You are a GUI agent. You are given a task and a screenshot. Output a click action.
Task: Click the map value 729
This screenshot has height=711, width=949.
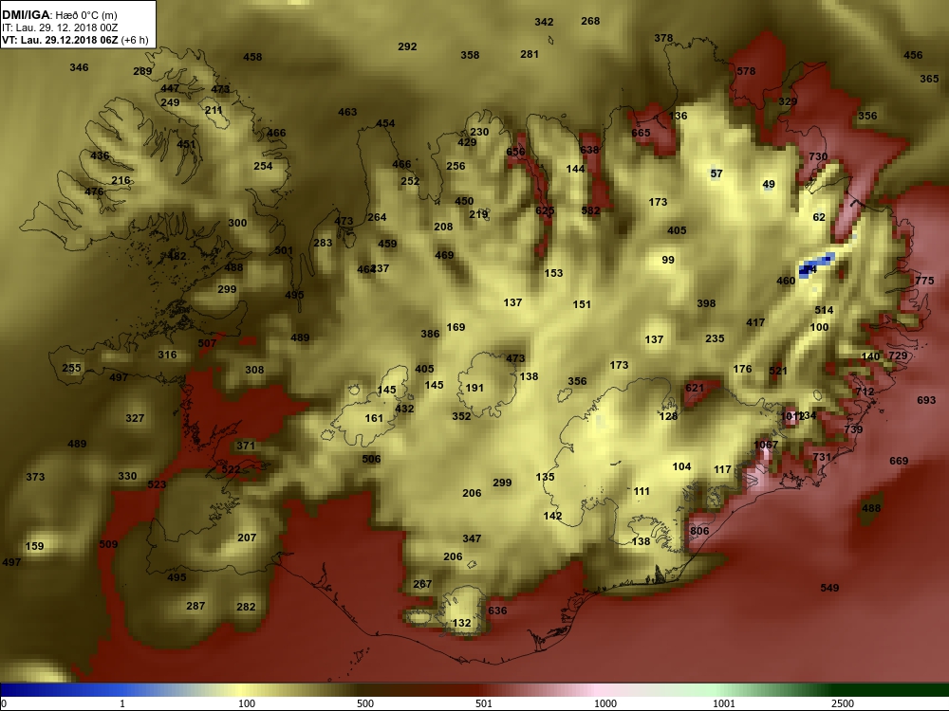(898, 355)
